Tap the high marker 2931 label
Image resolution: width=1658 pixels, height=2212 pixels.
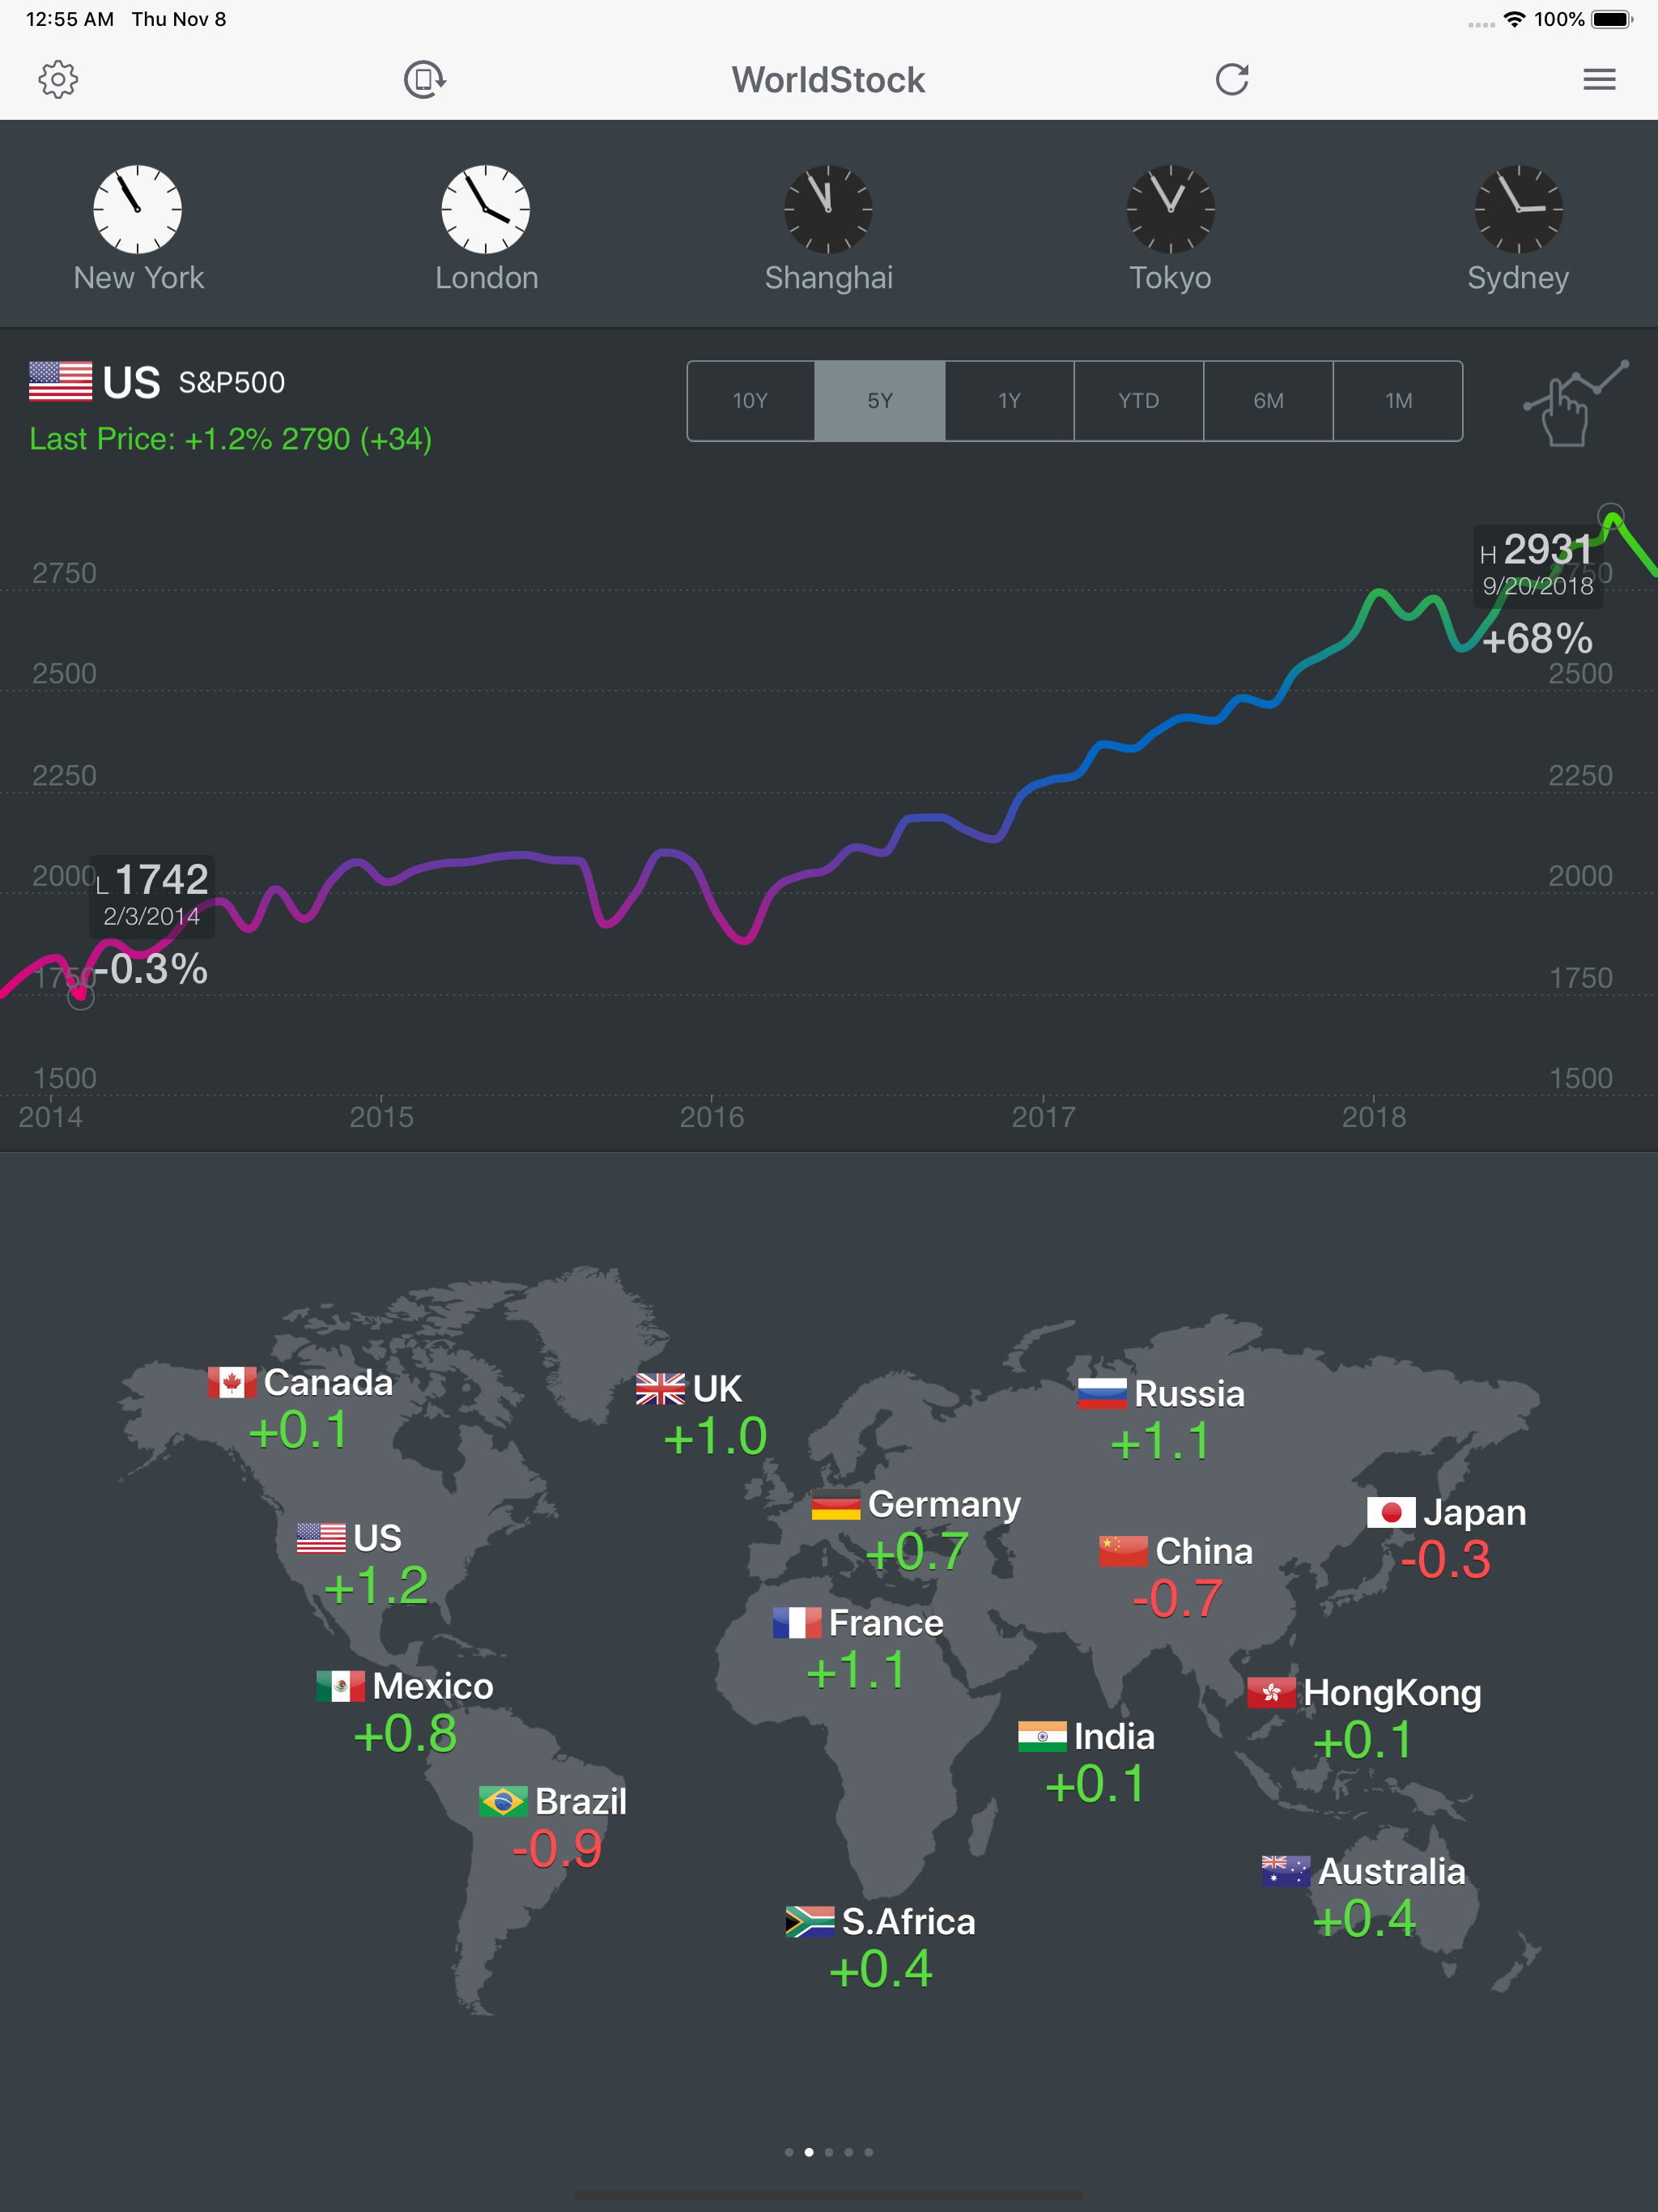pos(1538,565)
